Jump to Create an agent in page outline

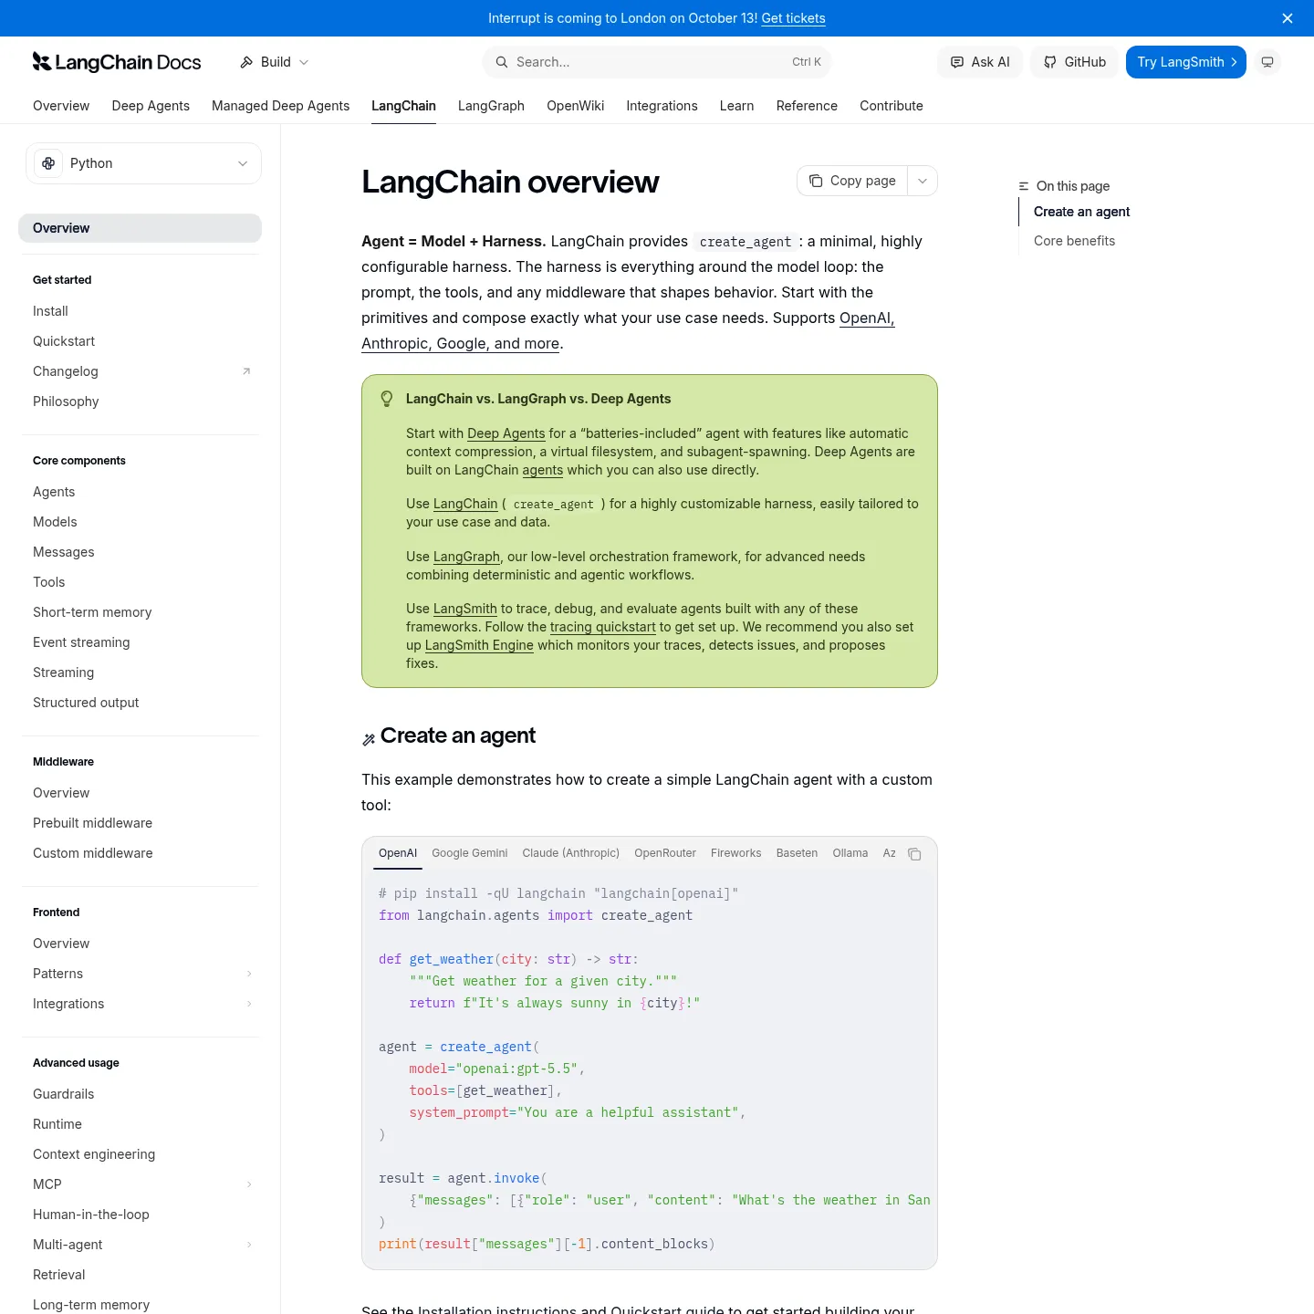[1081, 212]
